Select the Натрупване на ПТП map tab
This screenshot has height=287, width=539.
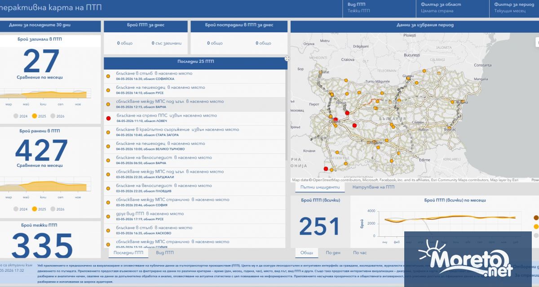(373, 187)
